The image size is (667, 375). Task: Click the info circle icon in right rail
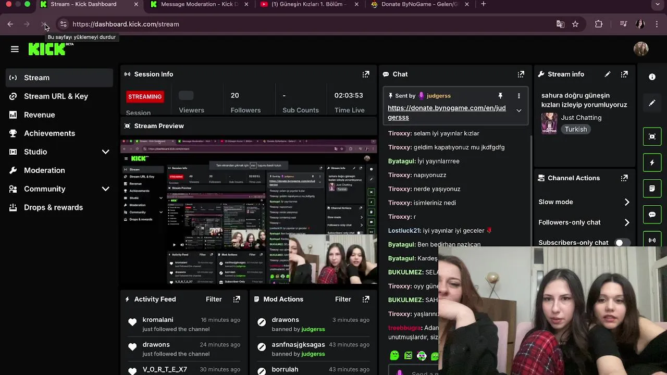[652, 77]
